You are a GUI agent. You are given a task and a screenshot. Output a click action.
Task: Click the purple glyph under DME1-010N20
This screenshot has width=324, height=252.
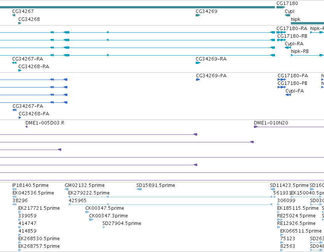(255, 127)
